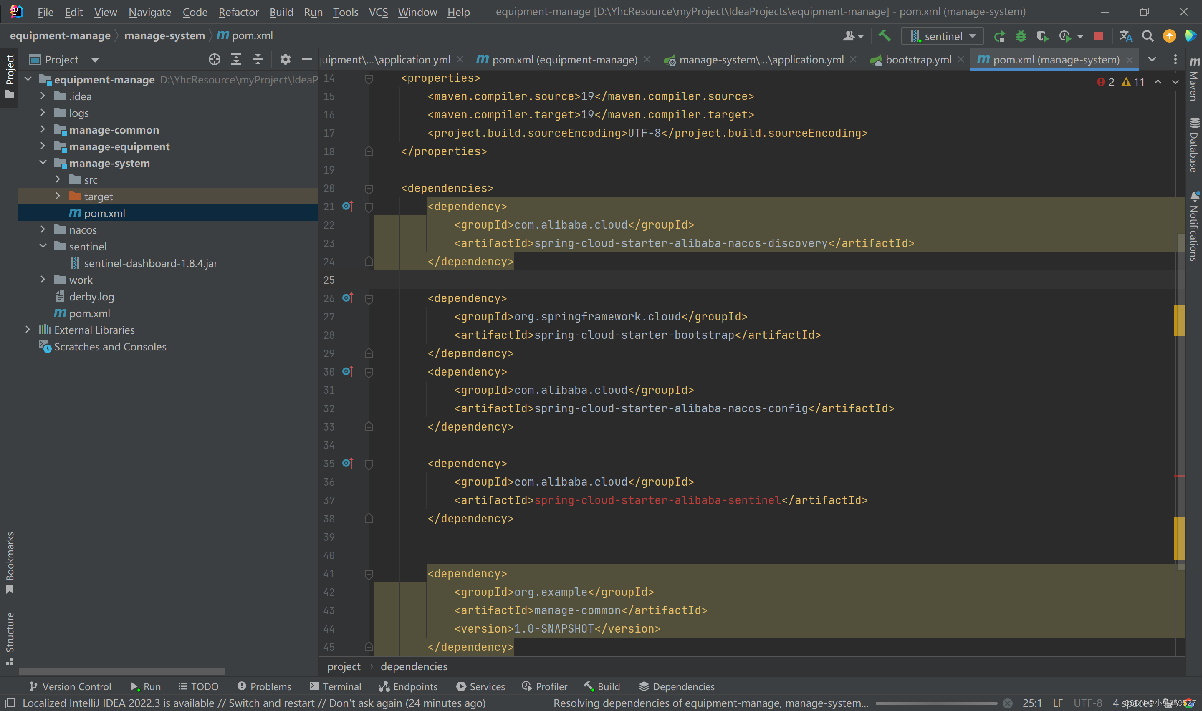Open the Navigate menu
Screen dimensions: 1203x711
point(149,12)
